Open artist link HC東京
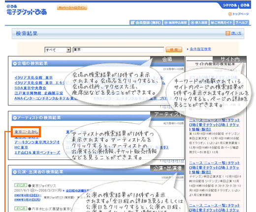Viewport: 256px width, 212px height. [x=21, y=147]
